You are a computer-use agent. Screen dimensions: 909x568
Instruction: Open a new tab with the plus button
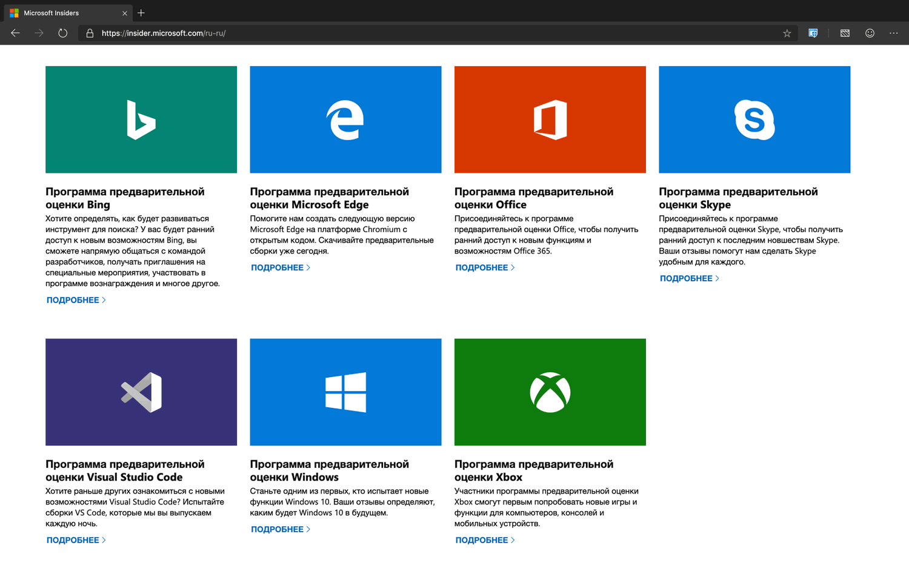(x=141, y=13)
